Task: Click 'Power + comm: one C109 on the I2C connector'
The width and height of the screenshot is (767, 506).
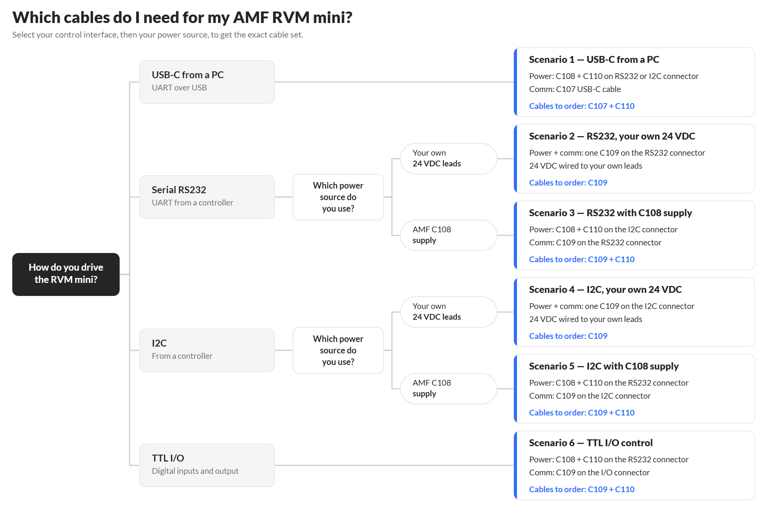Action: (x=612, y=306)
